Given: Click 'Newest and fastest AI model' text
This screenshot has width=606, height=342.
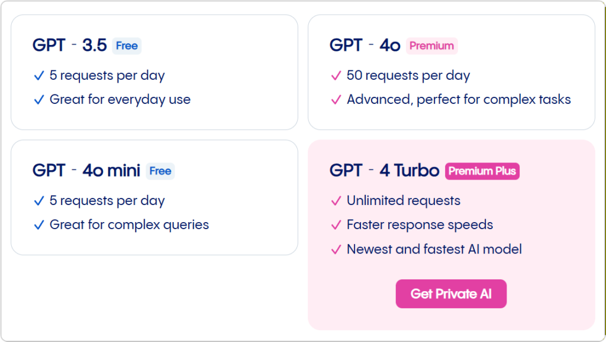Looking at the screenshot, I should click(434, 249).
